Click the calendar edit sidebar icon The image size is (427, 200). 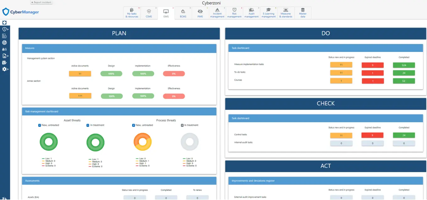[x=4, y=62]
